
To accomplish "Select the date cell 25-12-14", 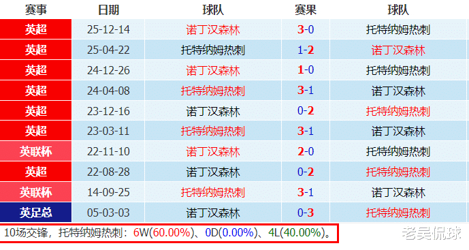I will tap(108, 29).
